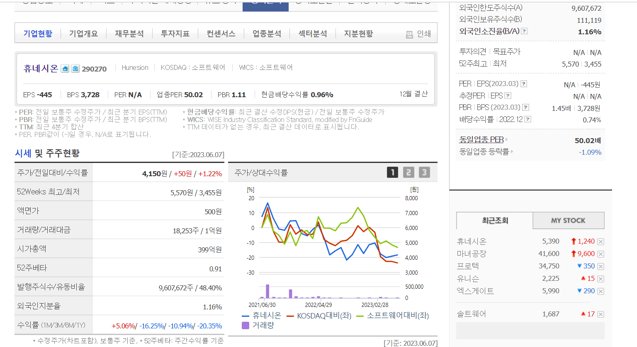Click arrow next to 동일업종 등락률
This screenshot has height=347, width=637.
click(512, 152)
